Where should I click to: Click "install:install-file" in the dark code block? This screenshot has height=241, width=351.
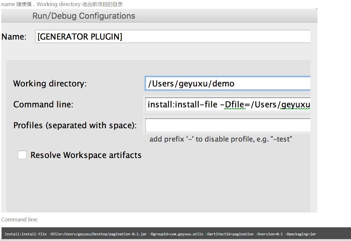[26, 234]
